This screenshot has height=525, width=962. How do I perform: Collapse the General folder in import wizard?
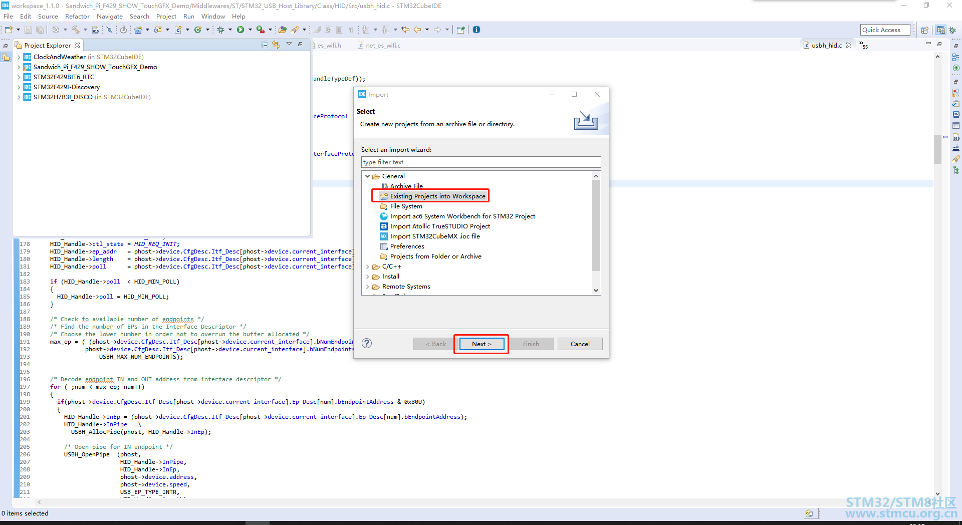[367, 176]
